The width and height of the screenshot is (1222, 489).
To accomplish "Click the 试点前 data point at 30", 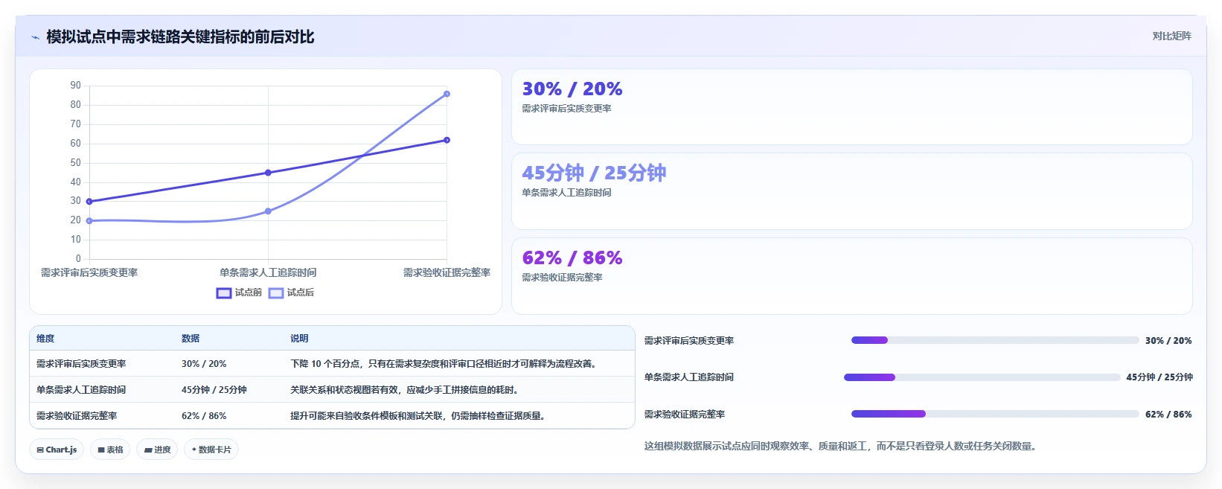I will [89, 202].
